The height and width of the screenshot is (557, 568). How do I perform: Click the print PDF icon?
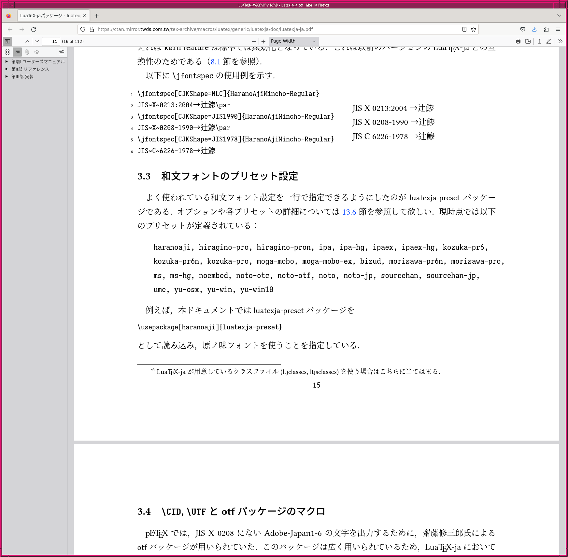(518, 41)
